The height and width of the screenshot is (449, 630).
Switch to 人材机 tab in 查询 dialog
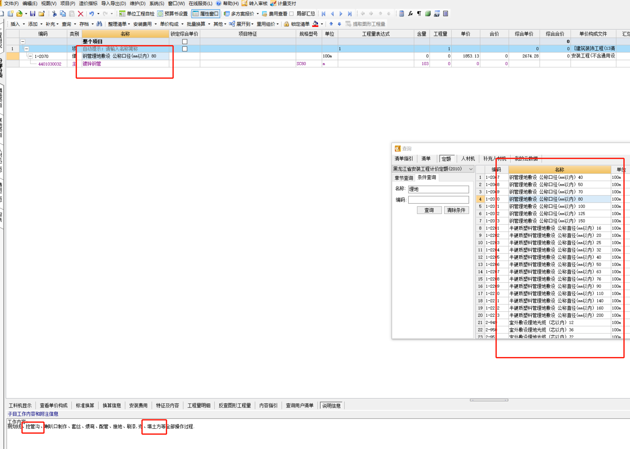(468, 159)
